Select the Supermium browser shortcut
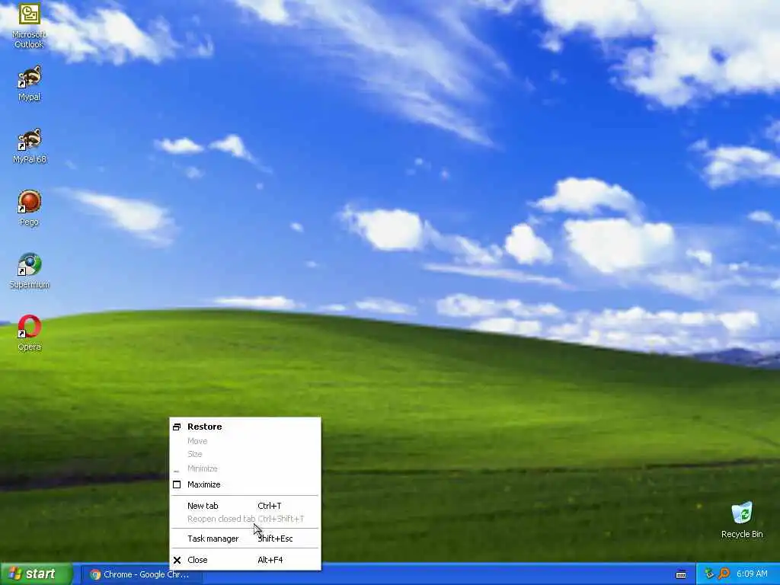Image resolution: width=780 pixels, height=585 pixels. 30,271
